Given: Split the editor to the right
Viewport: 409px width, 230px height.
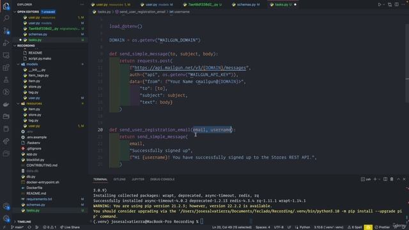Looking at the screenshot, I should click(x=396, y=4).
